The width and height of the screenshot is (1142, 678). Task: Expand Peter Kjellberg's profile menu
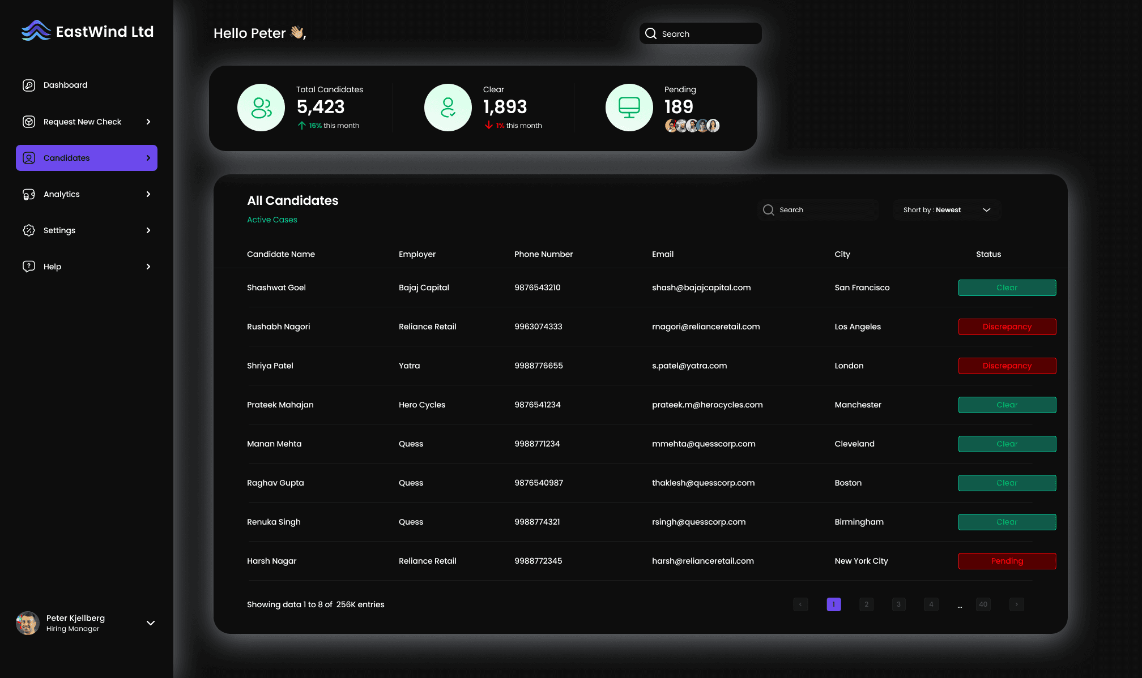click(150, 623)
